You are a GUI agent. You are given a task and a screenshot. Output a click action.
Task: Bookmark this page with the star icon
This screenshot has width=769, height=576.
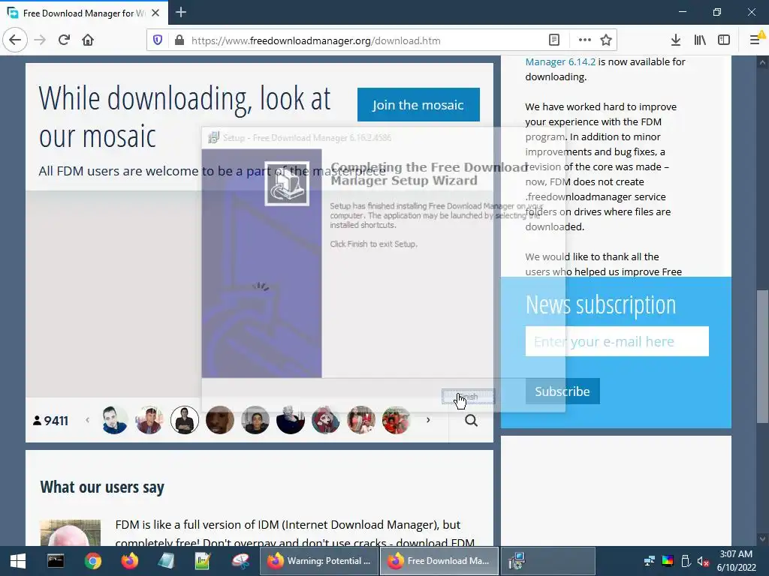(x=606, y=40)
